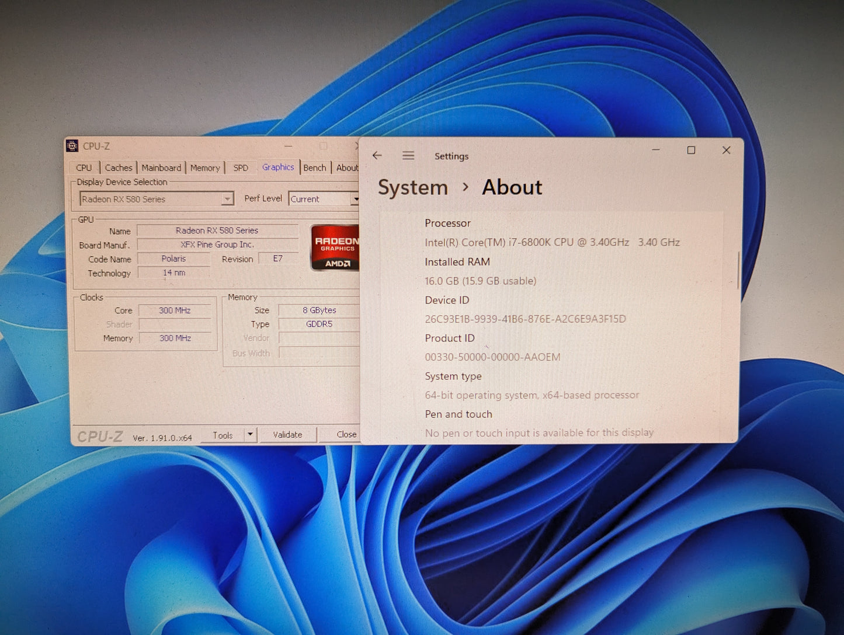
Task: Click the Core clock 300 MHz value
Action: click(x=175, y=310)
